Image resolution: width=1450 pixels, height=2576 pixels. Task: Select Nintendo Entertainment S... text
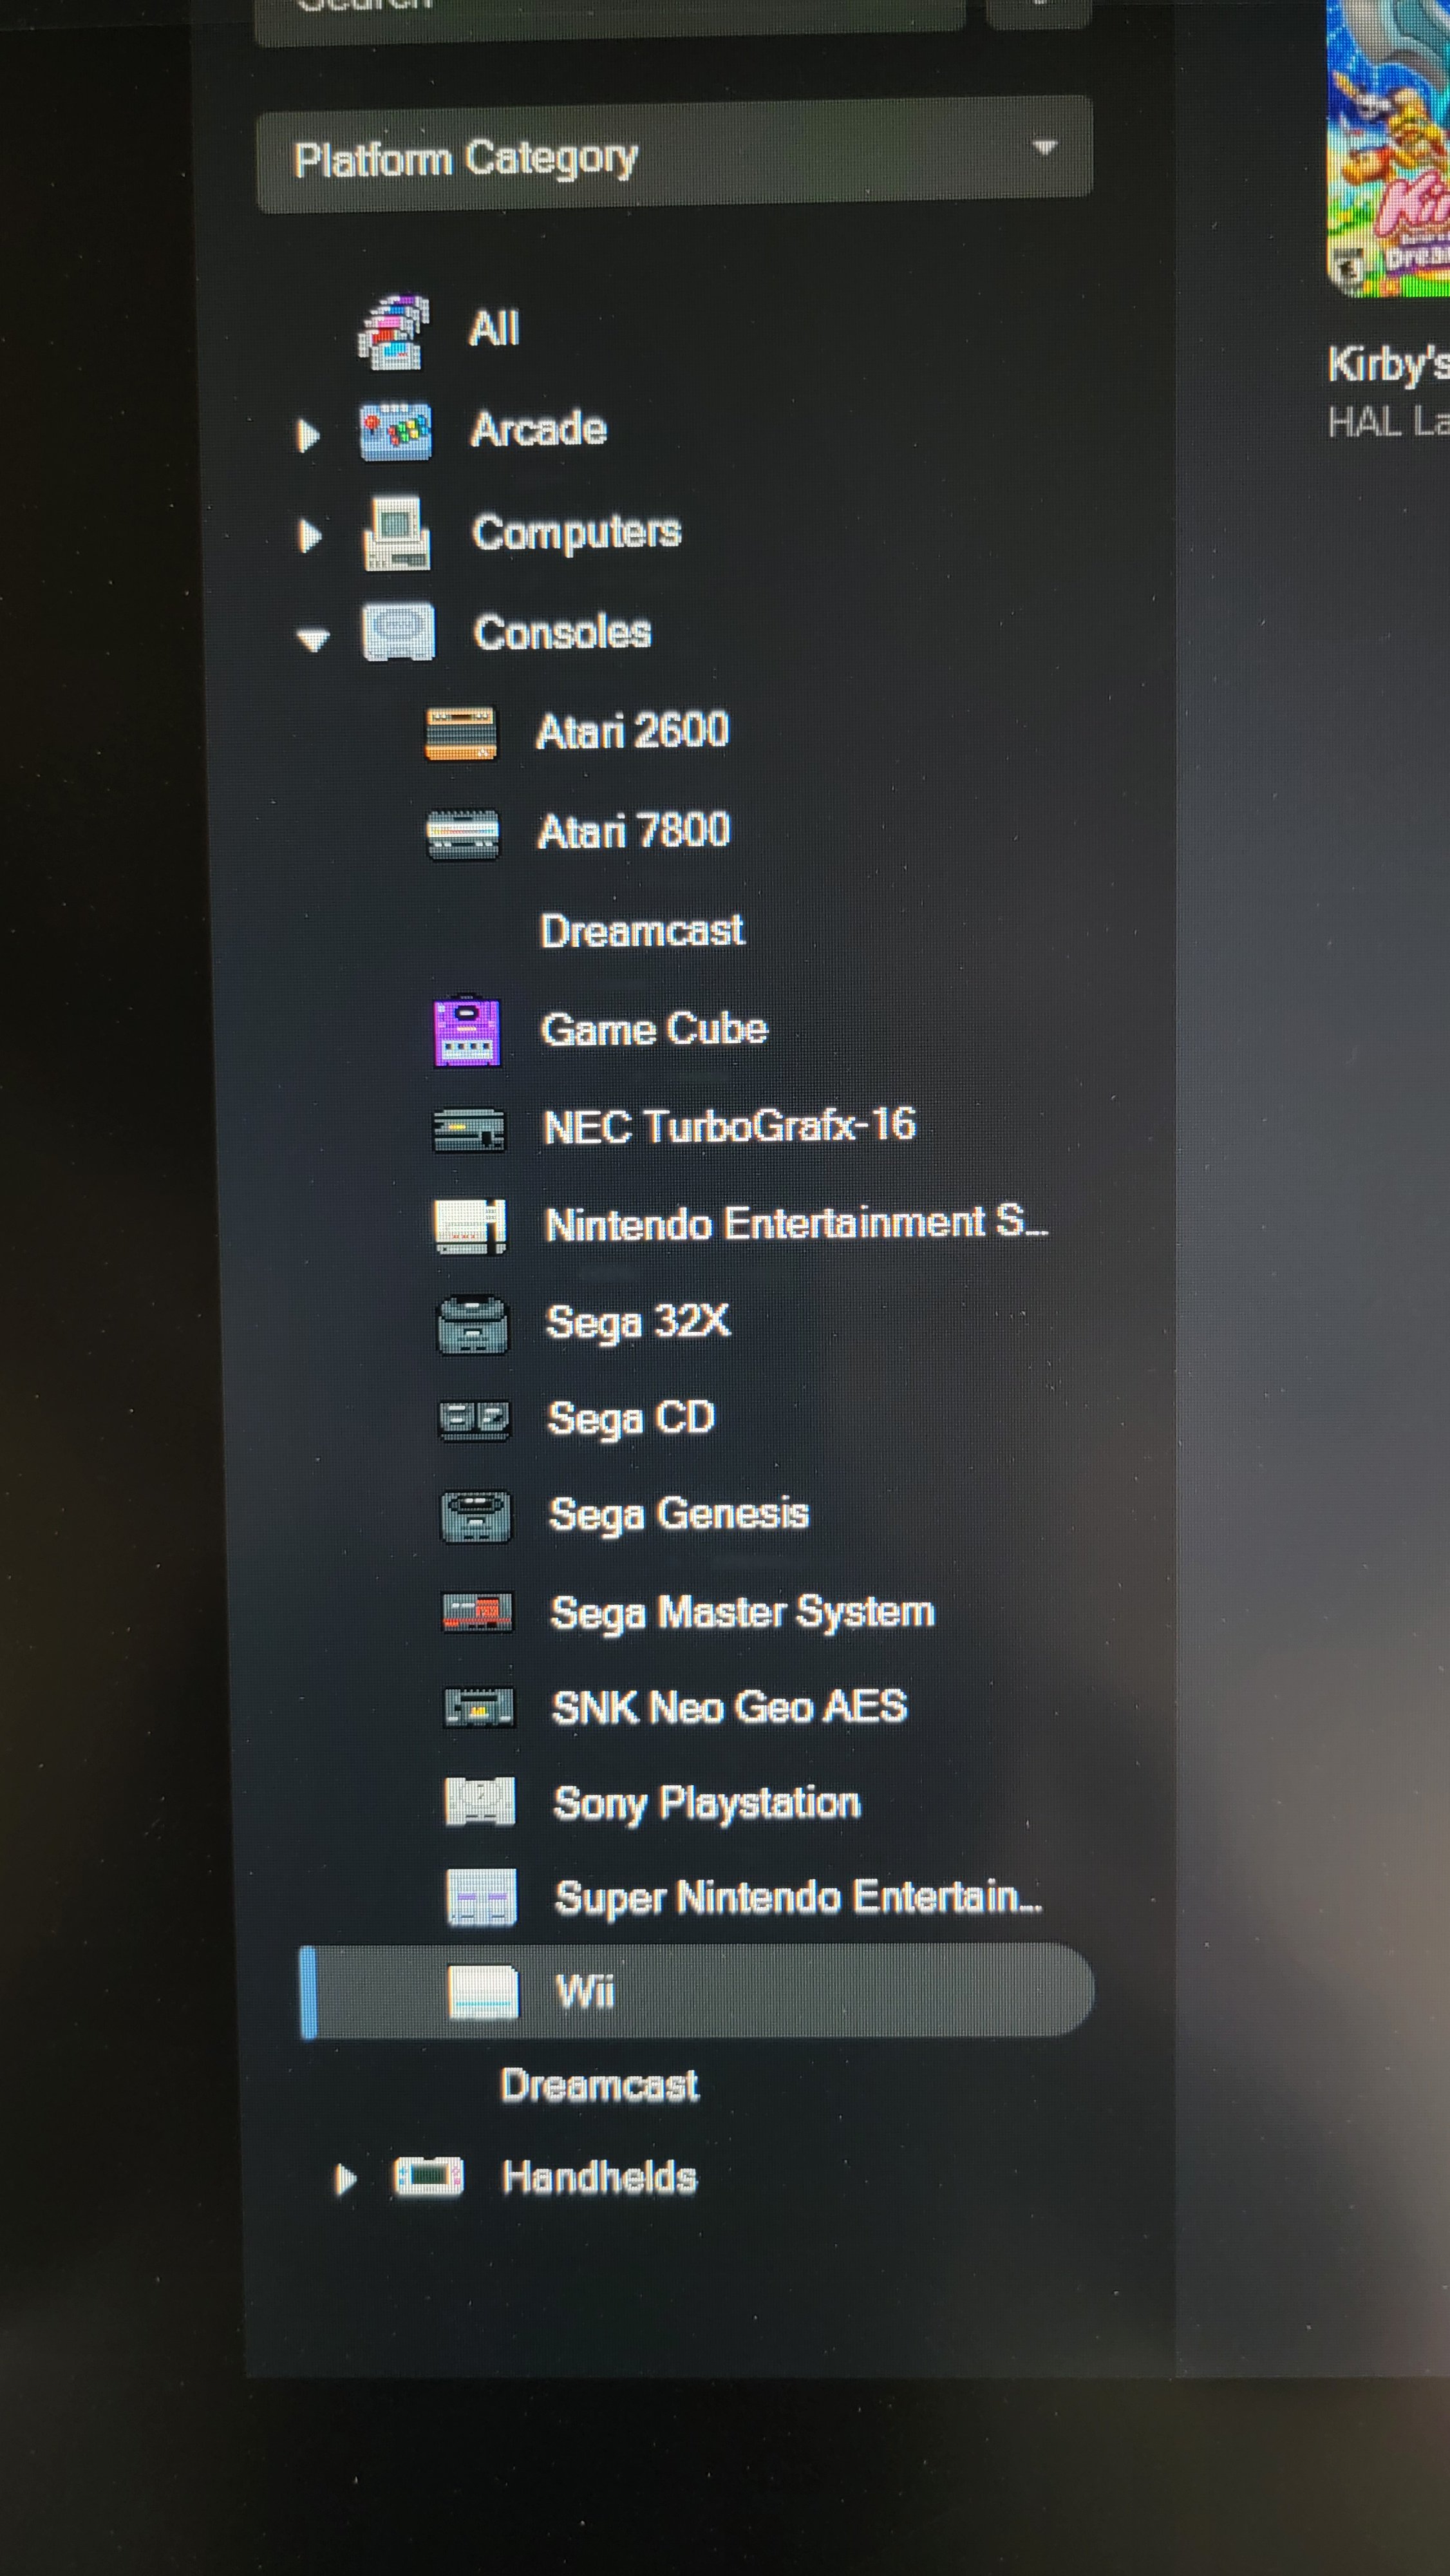click(797, 1223)
